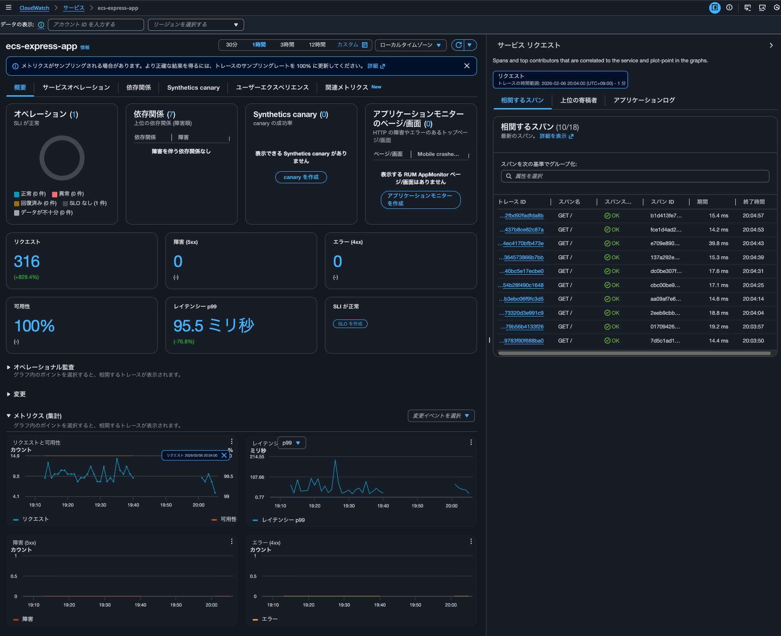The image size is (781, 636).
Task: Switch to the 上位の寄稿者 tab
Action: coord(578,100)
